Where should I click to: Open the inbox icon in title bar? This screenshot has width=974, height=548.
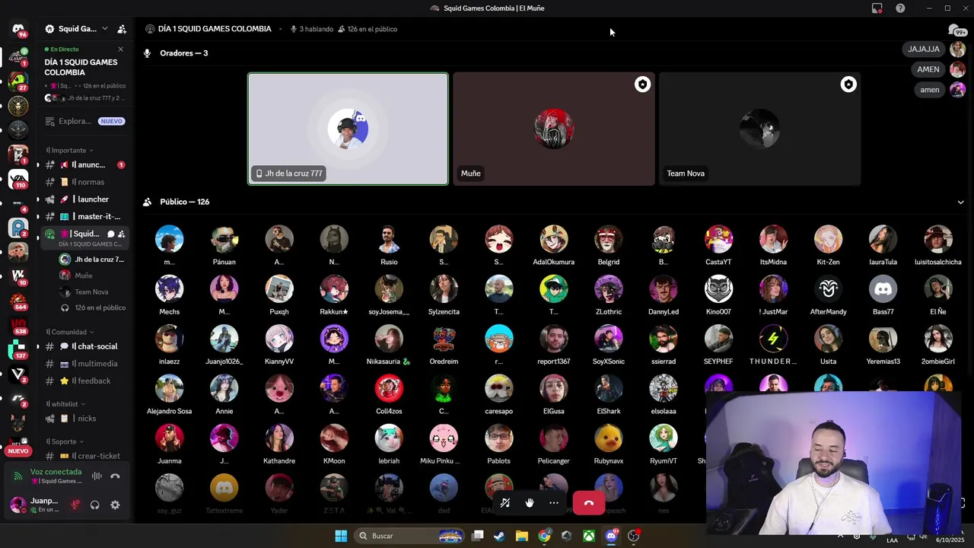click(x=877, y=8)
